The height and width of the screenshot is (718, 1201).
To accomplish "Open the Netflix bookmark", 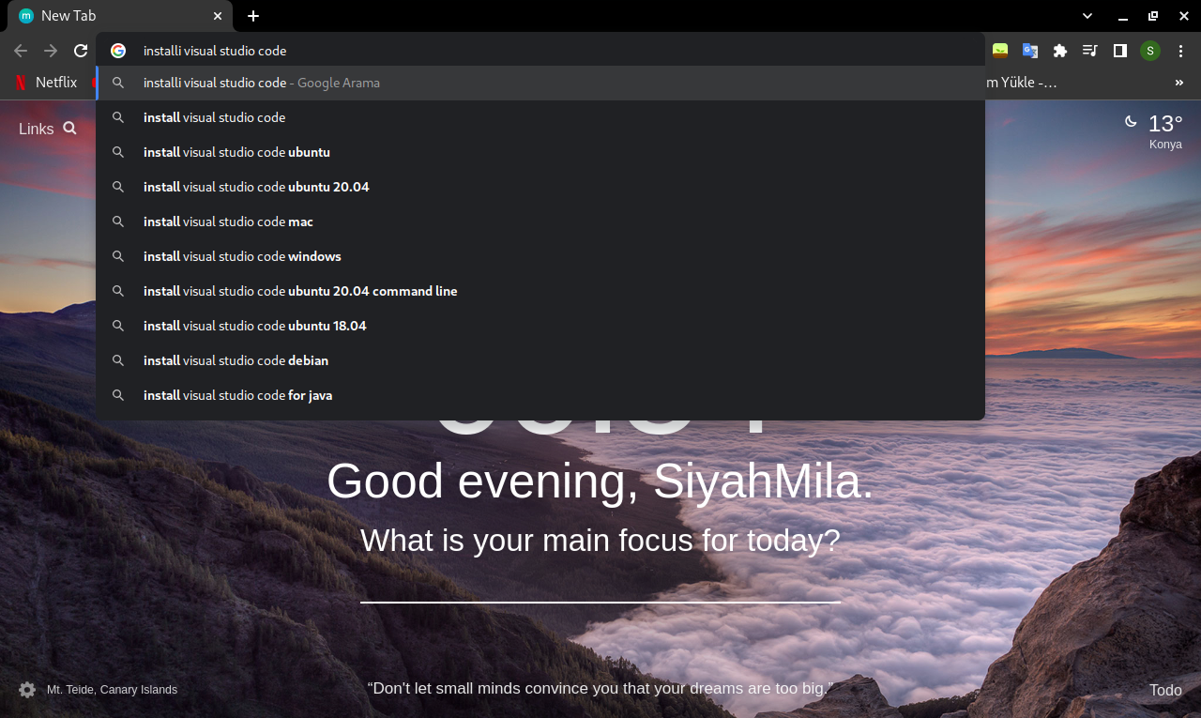I will [46, 83].
